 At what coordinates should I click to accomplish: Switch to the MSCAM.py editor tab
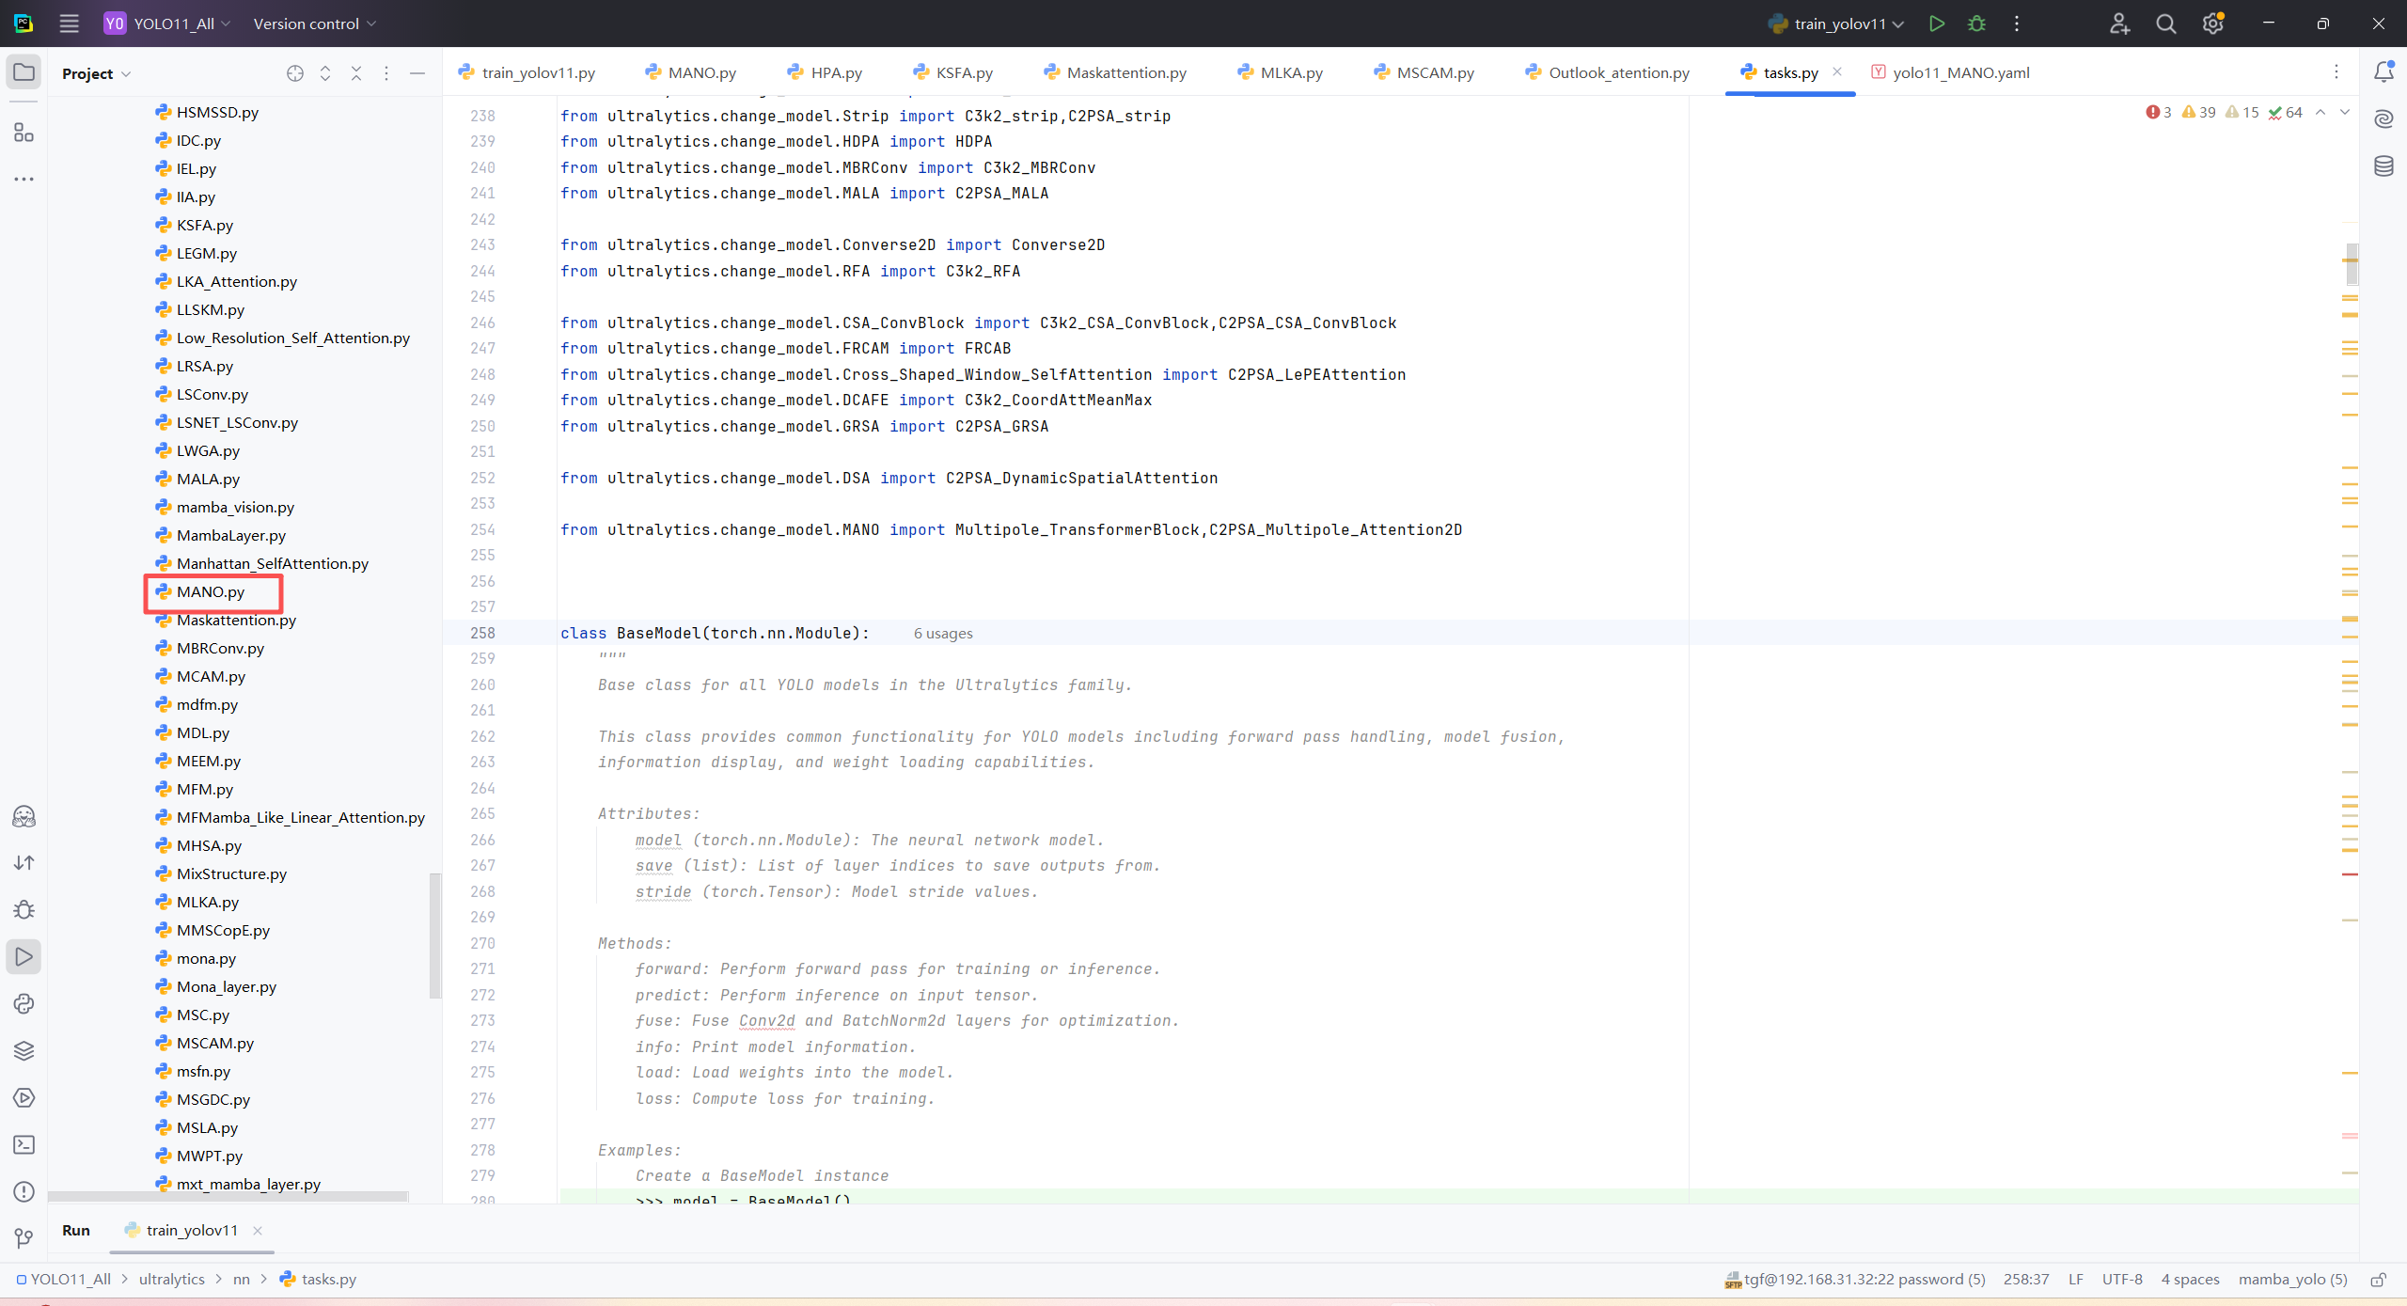(1434, 72)
